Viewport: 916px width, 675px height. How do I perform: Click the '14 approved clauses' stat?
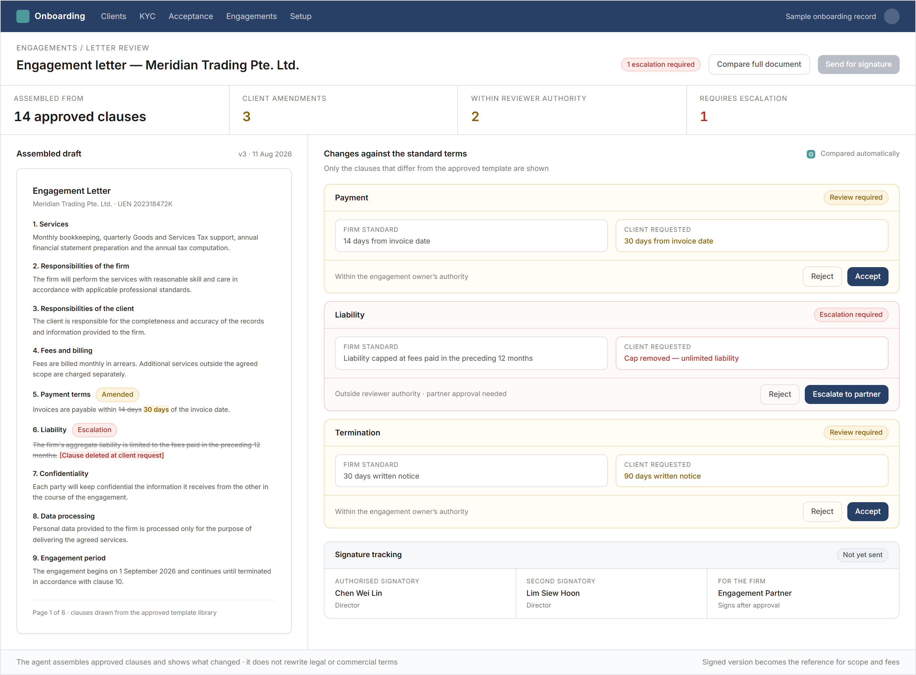pos(80,117)
